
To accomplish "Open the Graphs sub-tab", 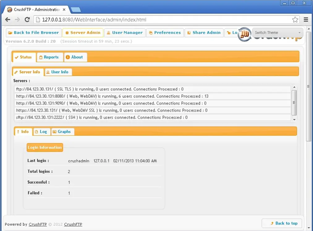I will click(63, 132).
